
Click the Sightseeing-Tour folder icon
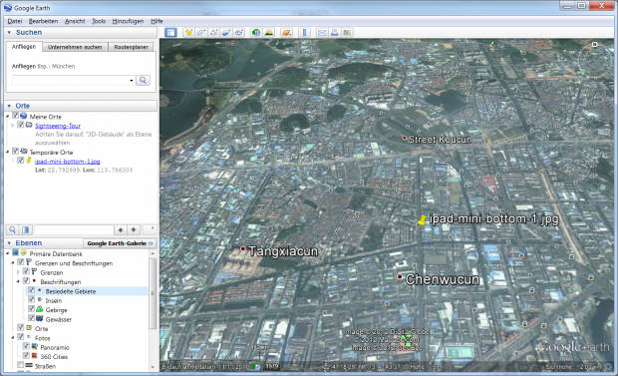tap(29, 125)
